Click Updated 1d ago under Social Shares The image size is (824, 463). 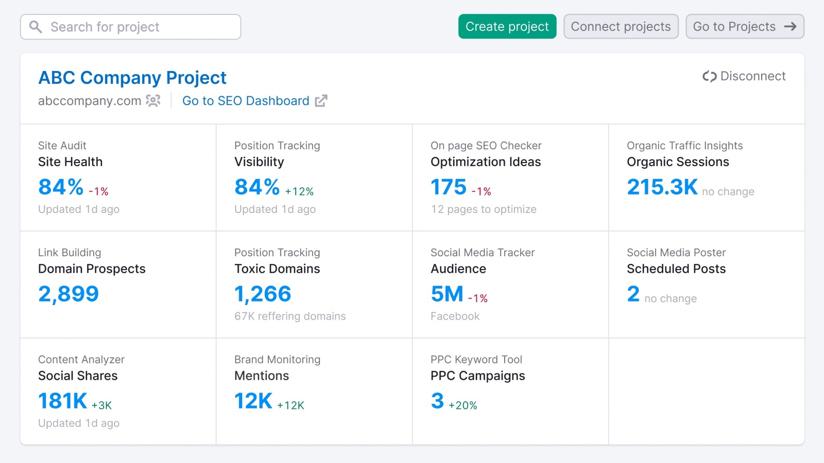coord(79,423)
